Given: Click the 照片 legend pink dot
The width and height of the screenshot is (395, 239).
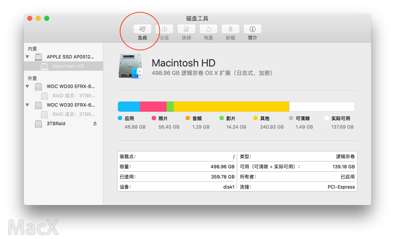Looking at the screenshot, I should (154, 118).
